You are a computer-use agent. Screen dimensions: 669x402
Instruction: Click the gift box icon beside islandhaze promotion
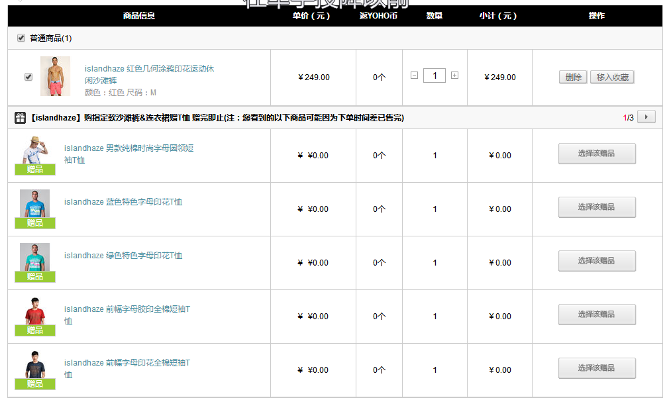(x=20, y=118)
